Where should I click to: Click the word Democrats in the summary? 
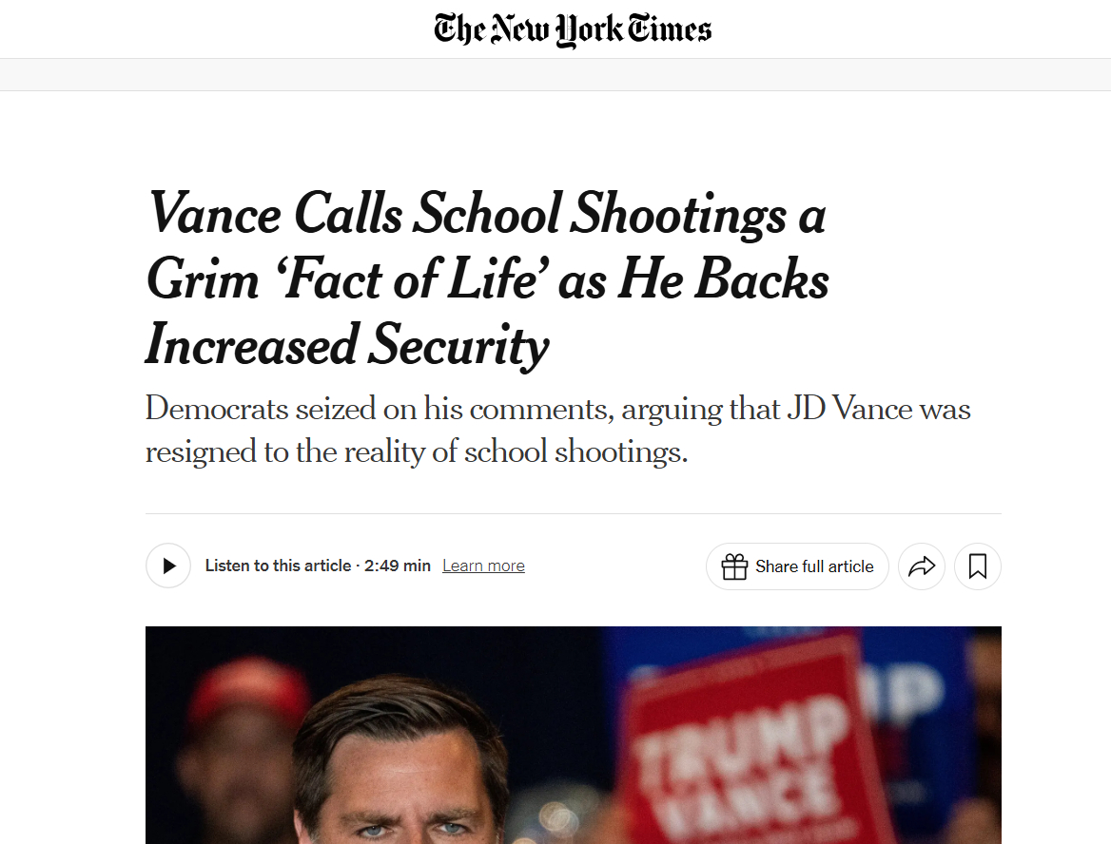tap(216, 409)
